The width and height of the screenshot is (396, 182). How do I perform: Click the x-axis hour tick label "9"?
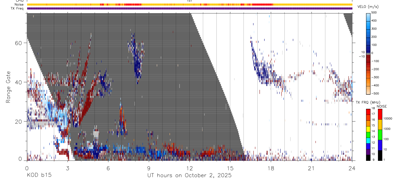(149, 168)
